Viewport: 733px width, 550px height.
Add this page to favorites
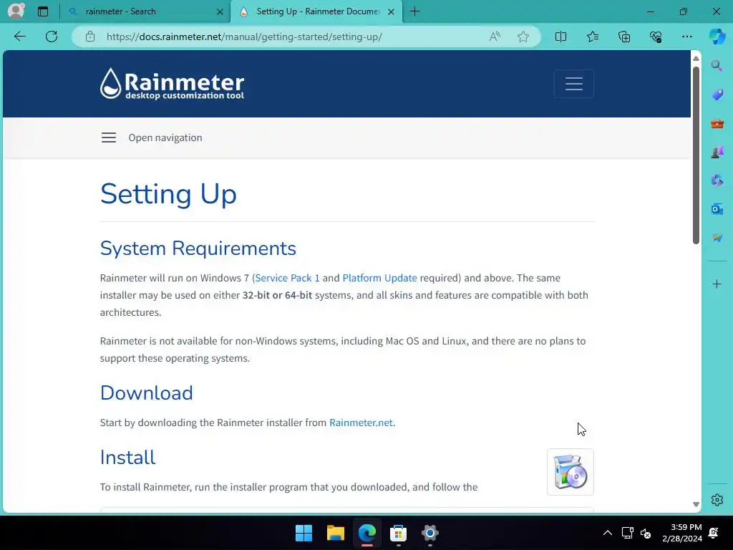point(523,37)
